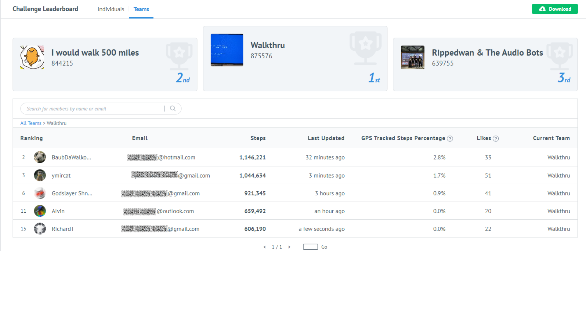
Task: Select the Teams tab
Action: (x=141, y=9)
